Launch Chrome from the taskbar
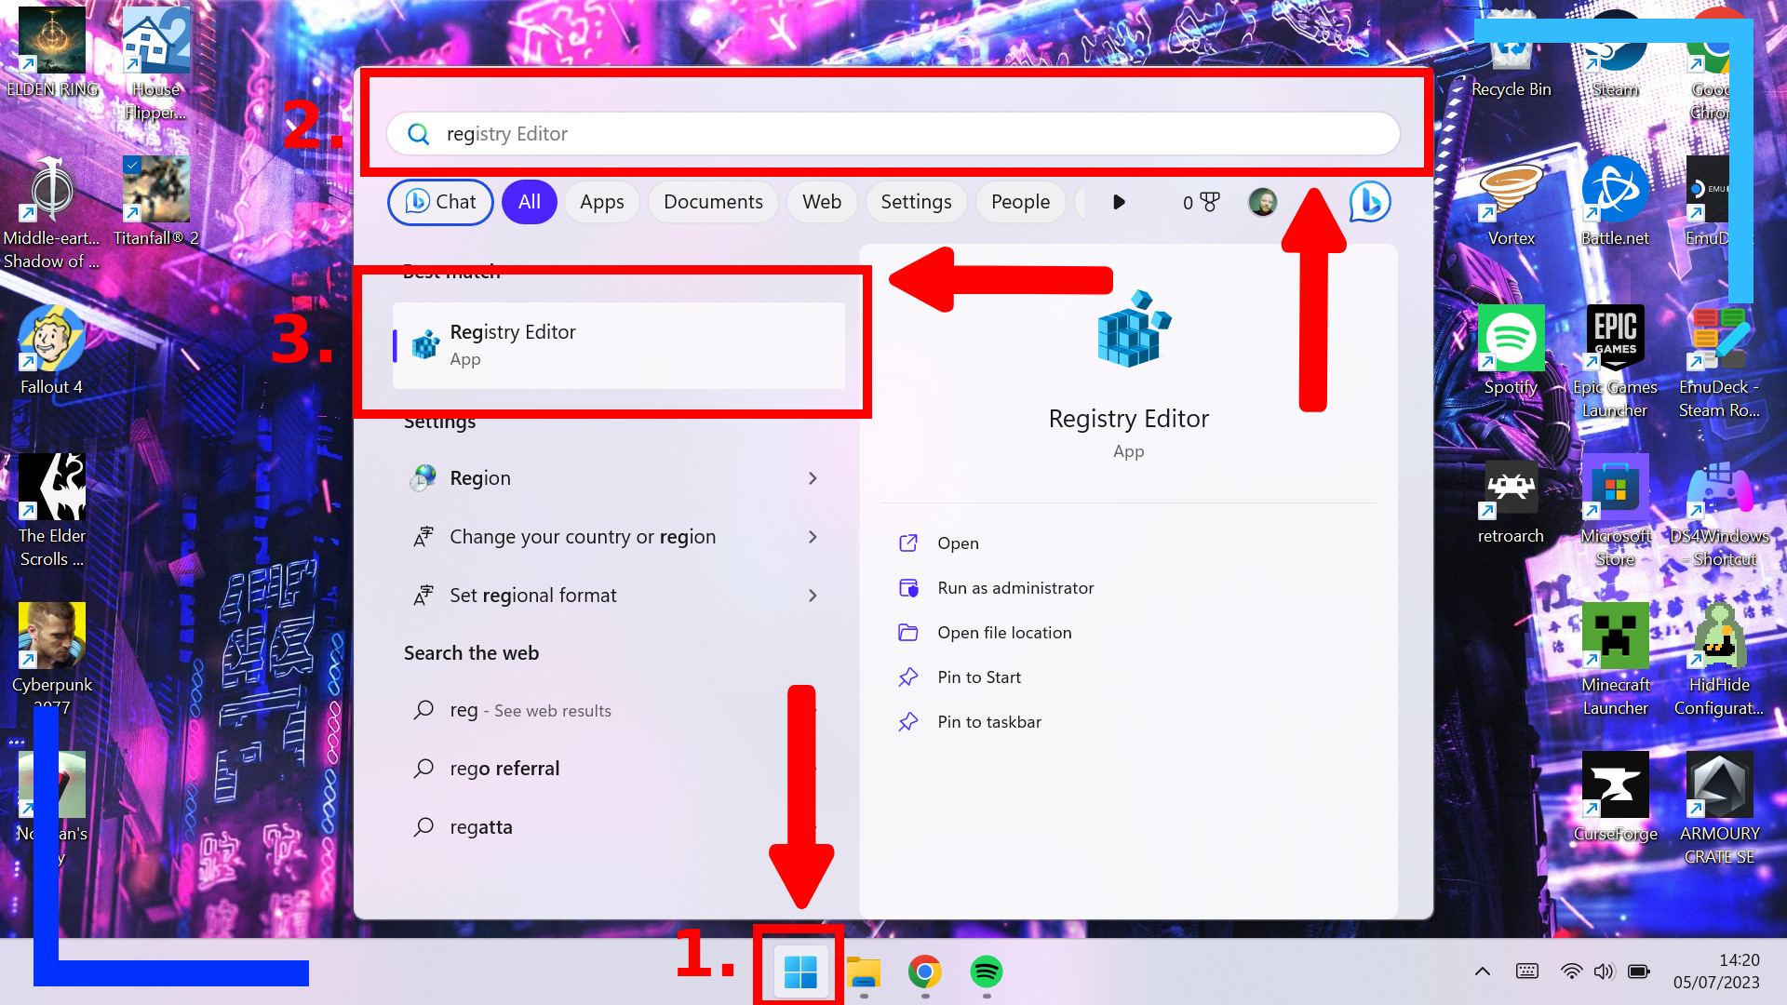1787x1005 pixels. tap(924, 971)
